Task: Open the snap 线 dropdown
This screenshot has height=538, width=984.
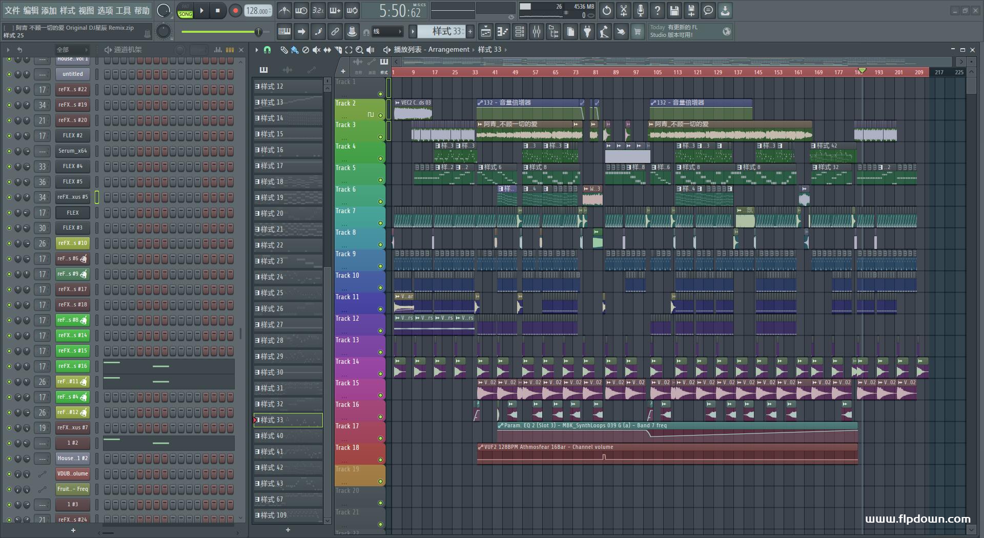Action: pos(387,32)
